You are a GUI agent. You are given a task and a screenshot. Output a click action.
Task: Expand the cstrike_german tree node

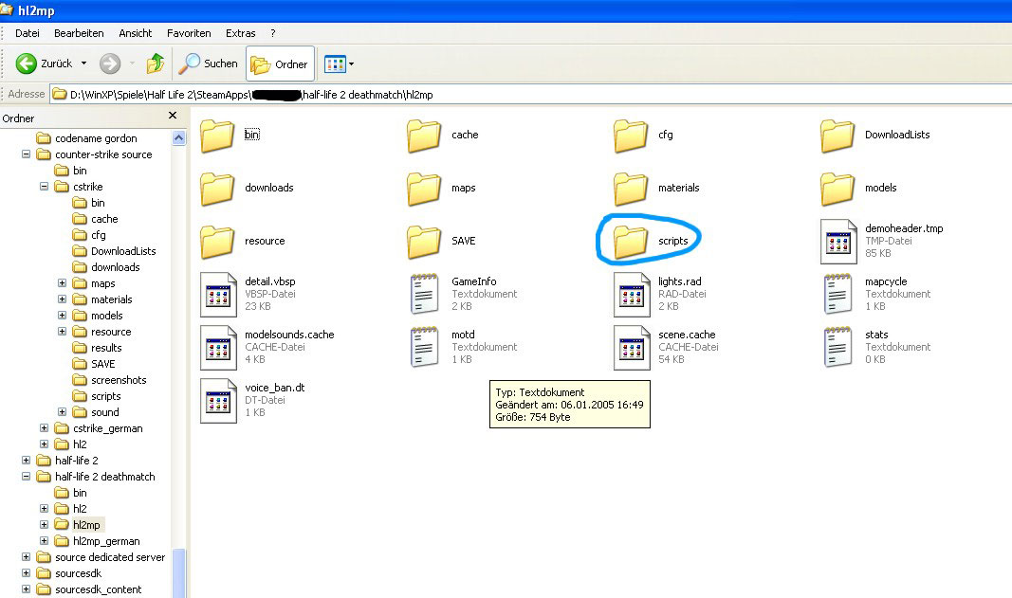(x=44, y=427)
